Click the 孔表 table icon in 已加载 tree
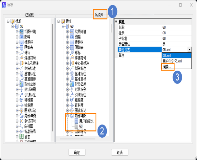The width and height of the screenshot is (197, 160). [x=21, y=137]
